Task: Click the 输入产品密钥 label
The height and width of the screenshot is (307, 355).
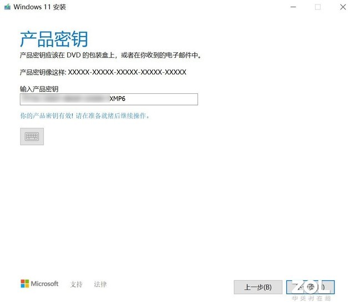Action: [x=39, y=89]
